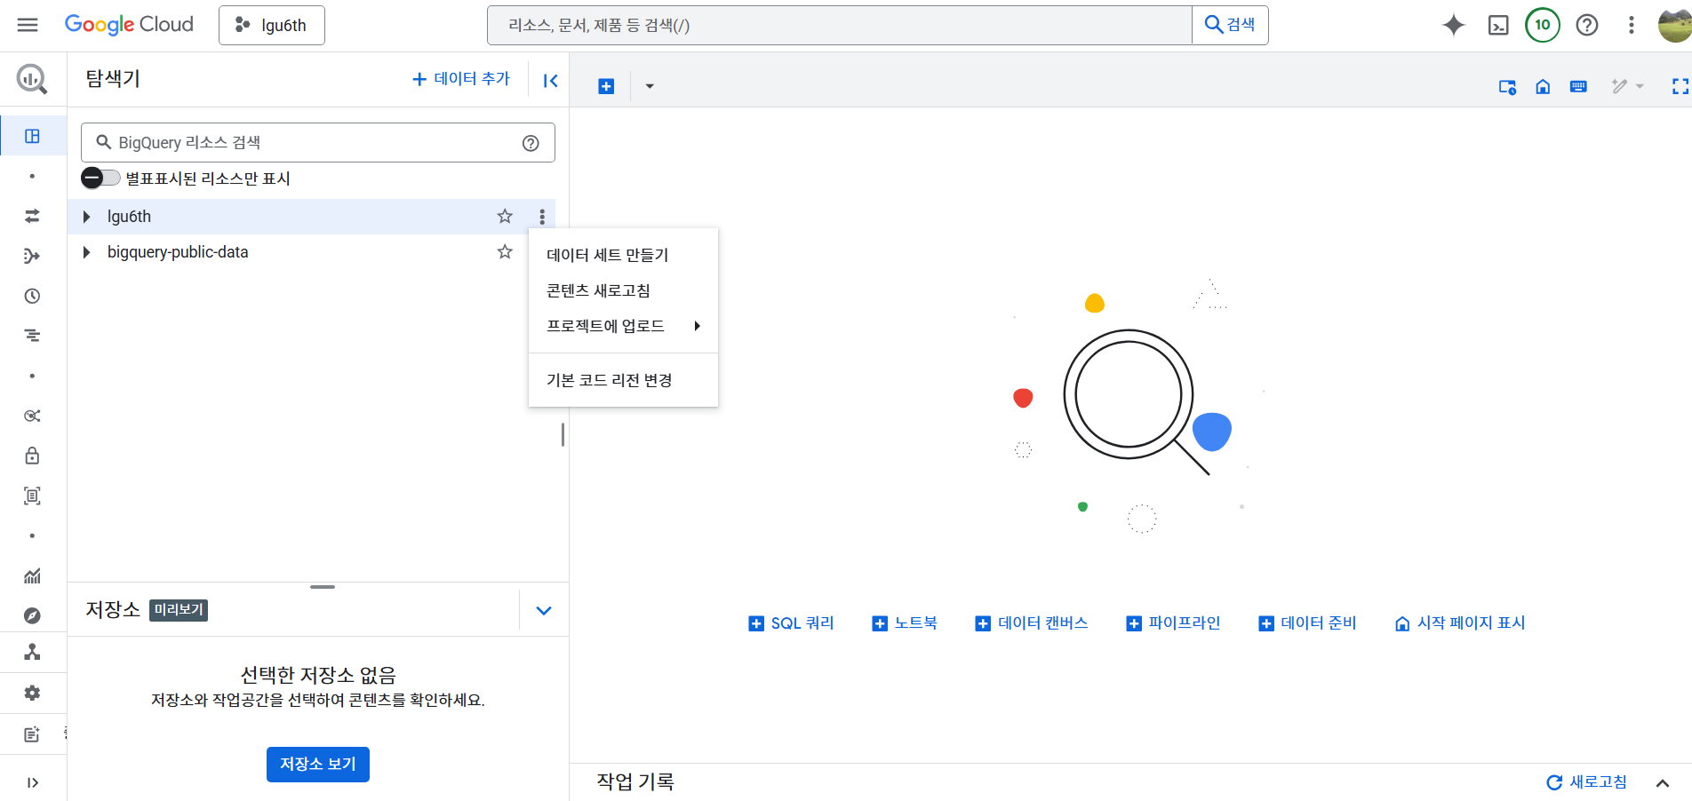Open the free trial status badge 10

coord(1543,25)
